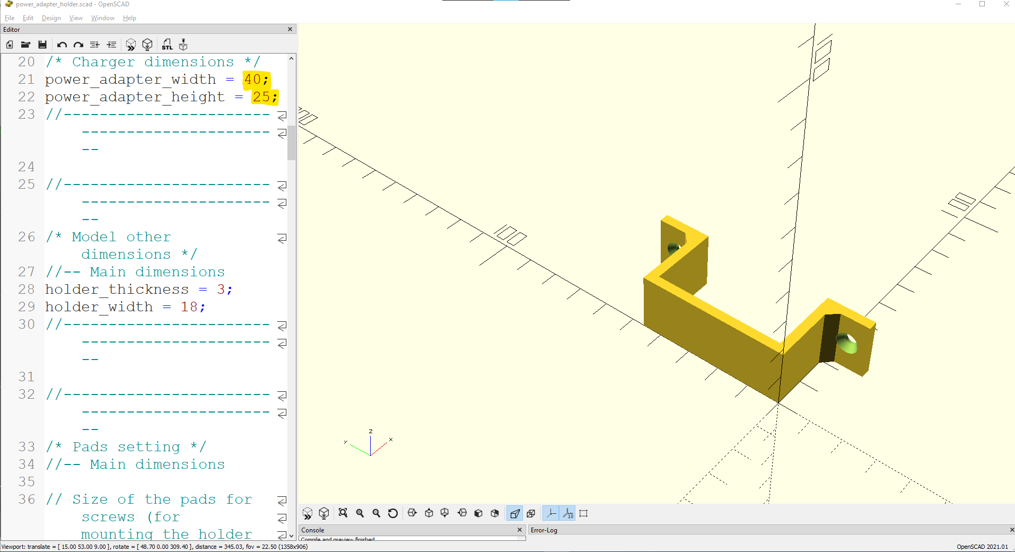Click the editor scrollbar up arrow
The height and width of the screenshot is (552, 1015).
pyautogui.click(x=291, y=58)
